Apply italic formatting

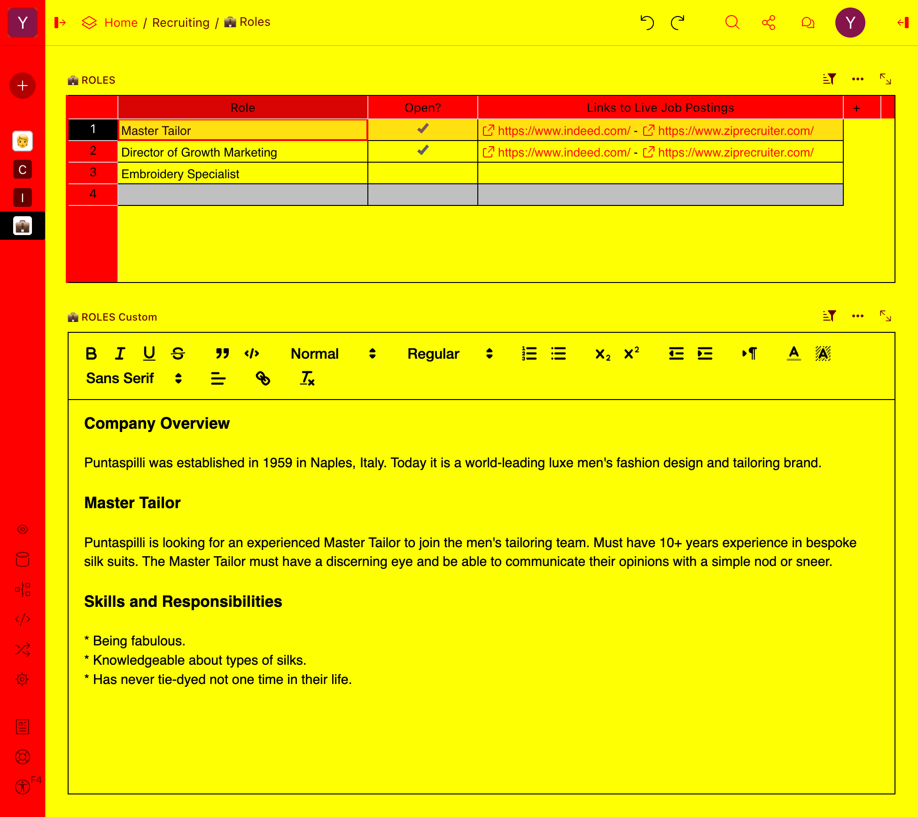pyautogui.click(x=120, y=354)
